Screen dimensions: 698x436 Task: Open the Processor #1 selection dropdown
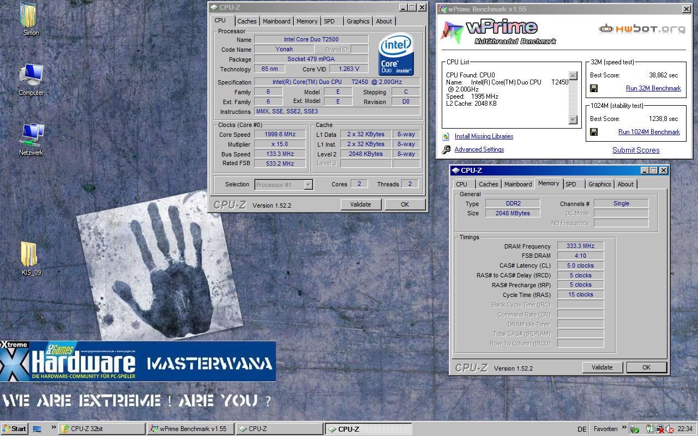pyautogui.click(x=308, y=185)
